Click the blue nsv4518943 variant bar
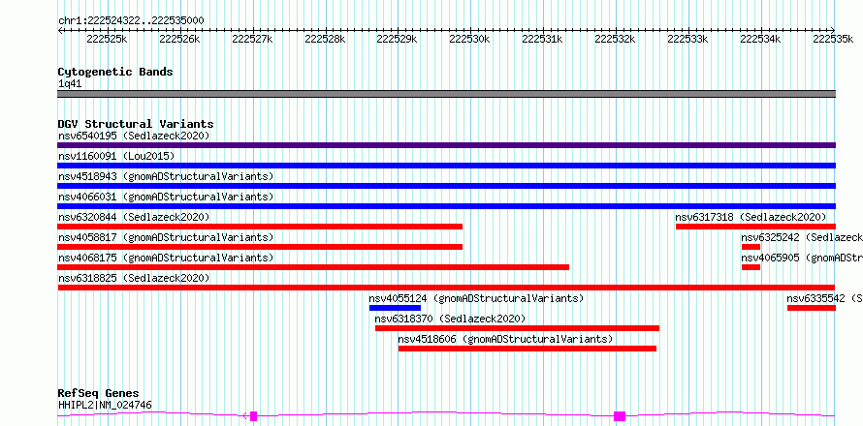This screenshot has height=426, width=863. tap(446, 186)
